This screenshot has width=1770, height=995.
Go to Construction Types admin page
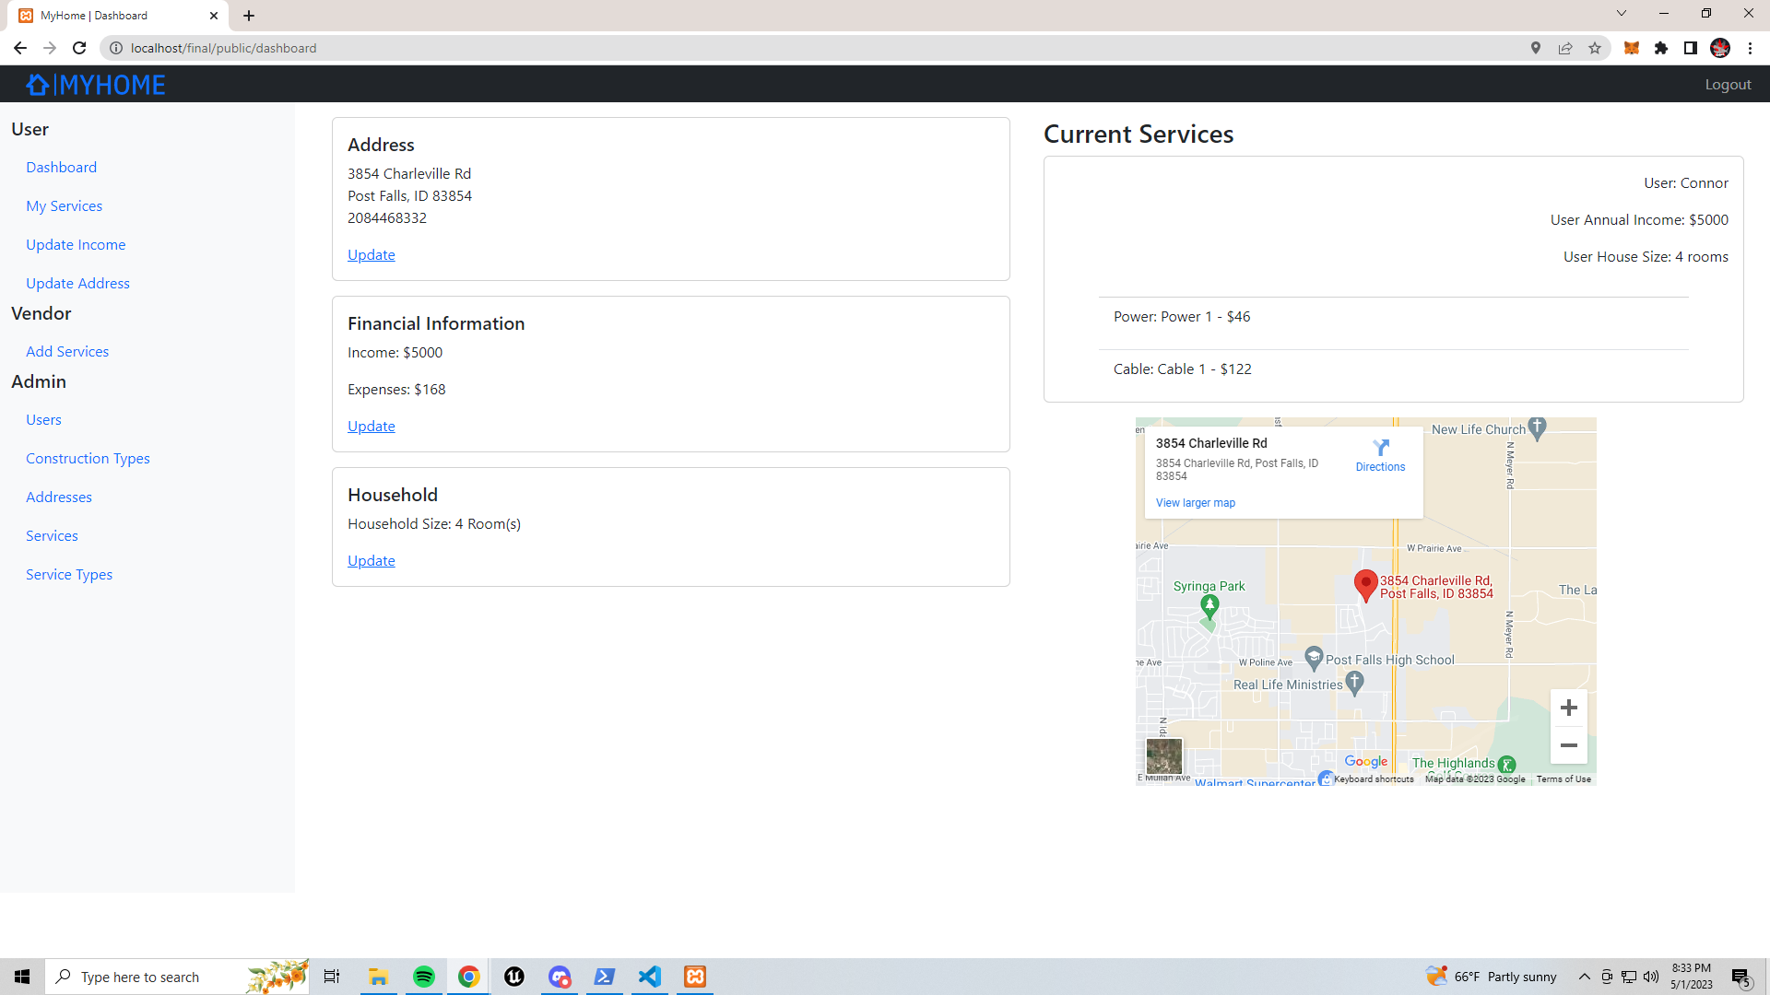point(88,459)
